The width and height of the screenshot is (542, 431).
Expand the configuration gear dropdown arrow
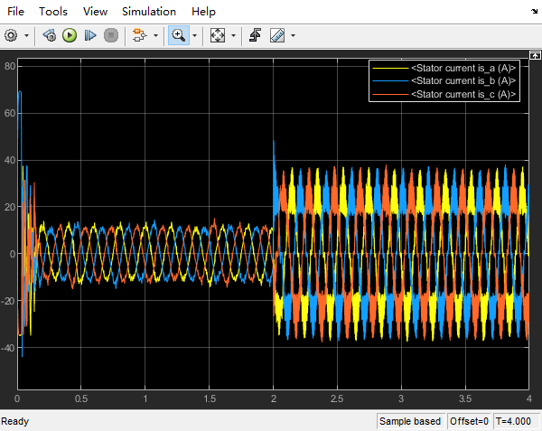tap(25, 36)
